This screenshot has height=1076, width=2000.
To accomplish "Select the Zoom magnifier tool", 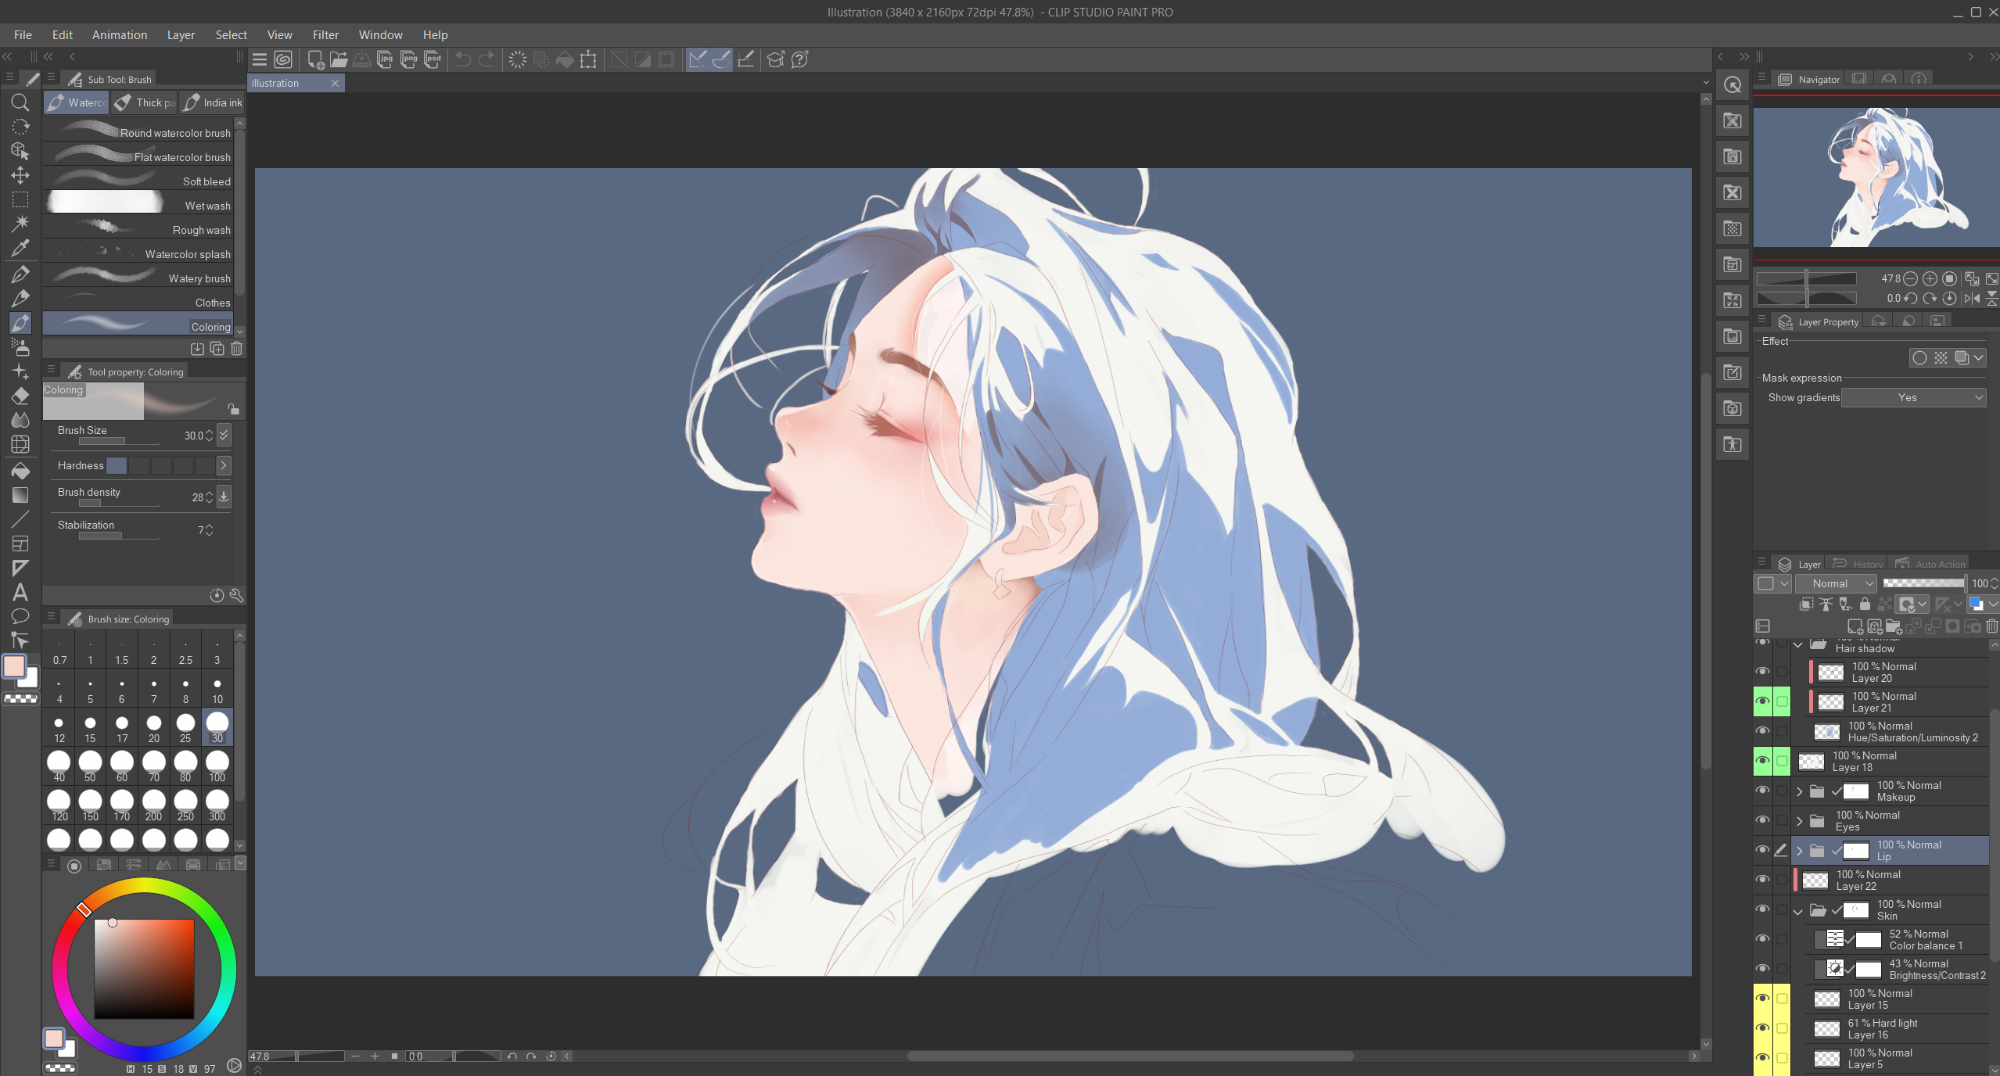I will pos(20,102).
